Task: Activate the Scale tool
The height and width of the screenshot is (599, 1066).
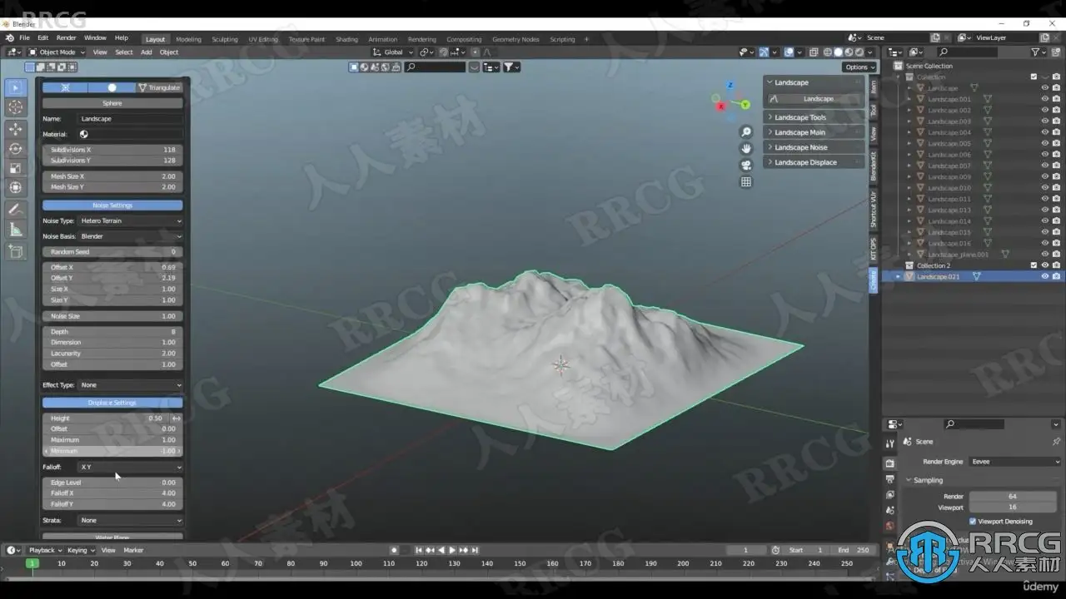Action: (16, 168)
